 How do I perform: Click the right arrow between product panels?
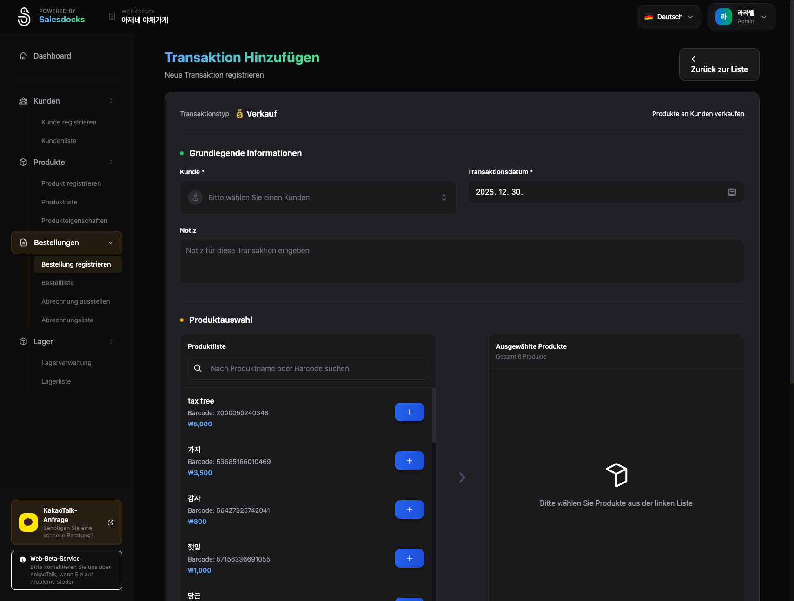462,477
